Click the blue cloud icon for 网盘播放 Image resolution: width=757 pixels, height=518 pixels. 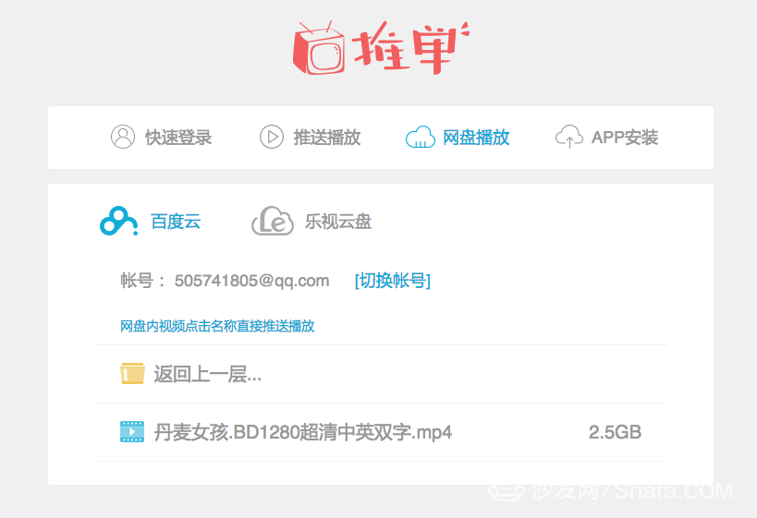[x=420, y=138]
